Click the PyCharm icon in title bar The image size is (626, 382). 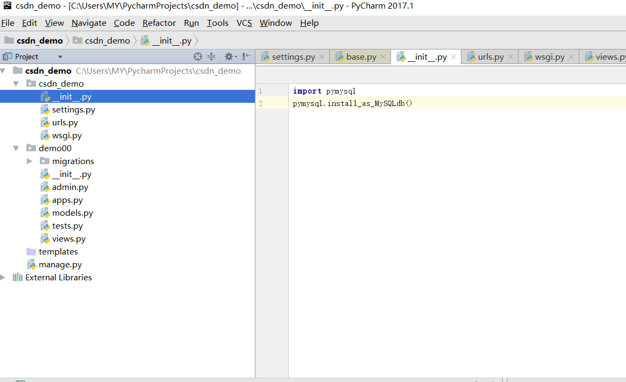8,5
